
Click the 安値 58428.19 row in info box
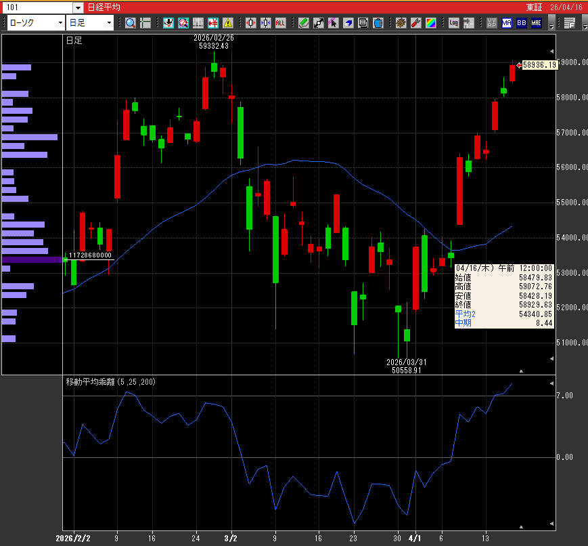[x=503, y=295]
